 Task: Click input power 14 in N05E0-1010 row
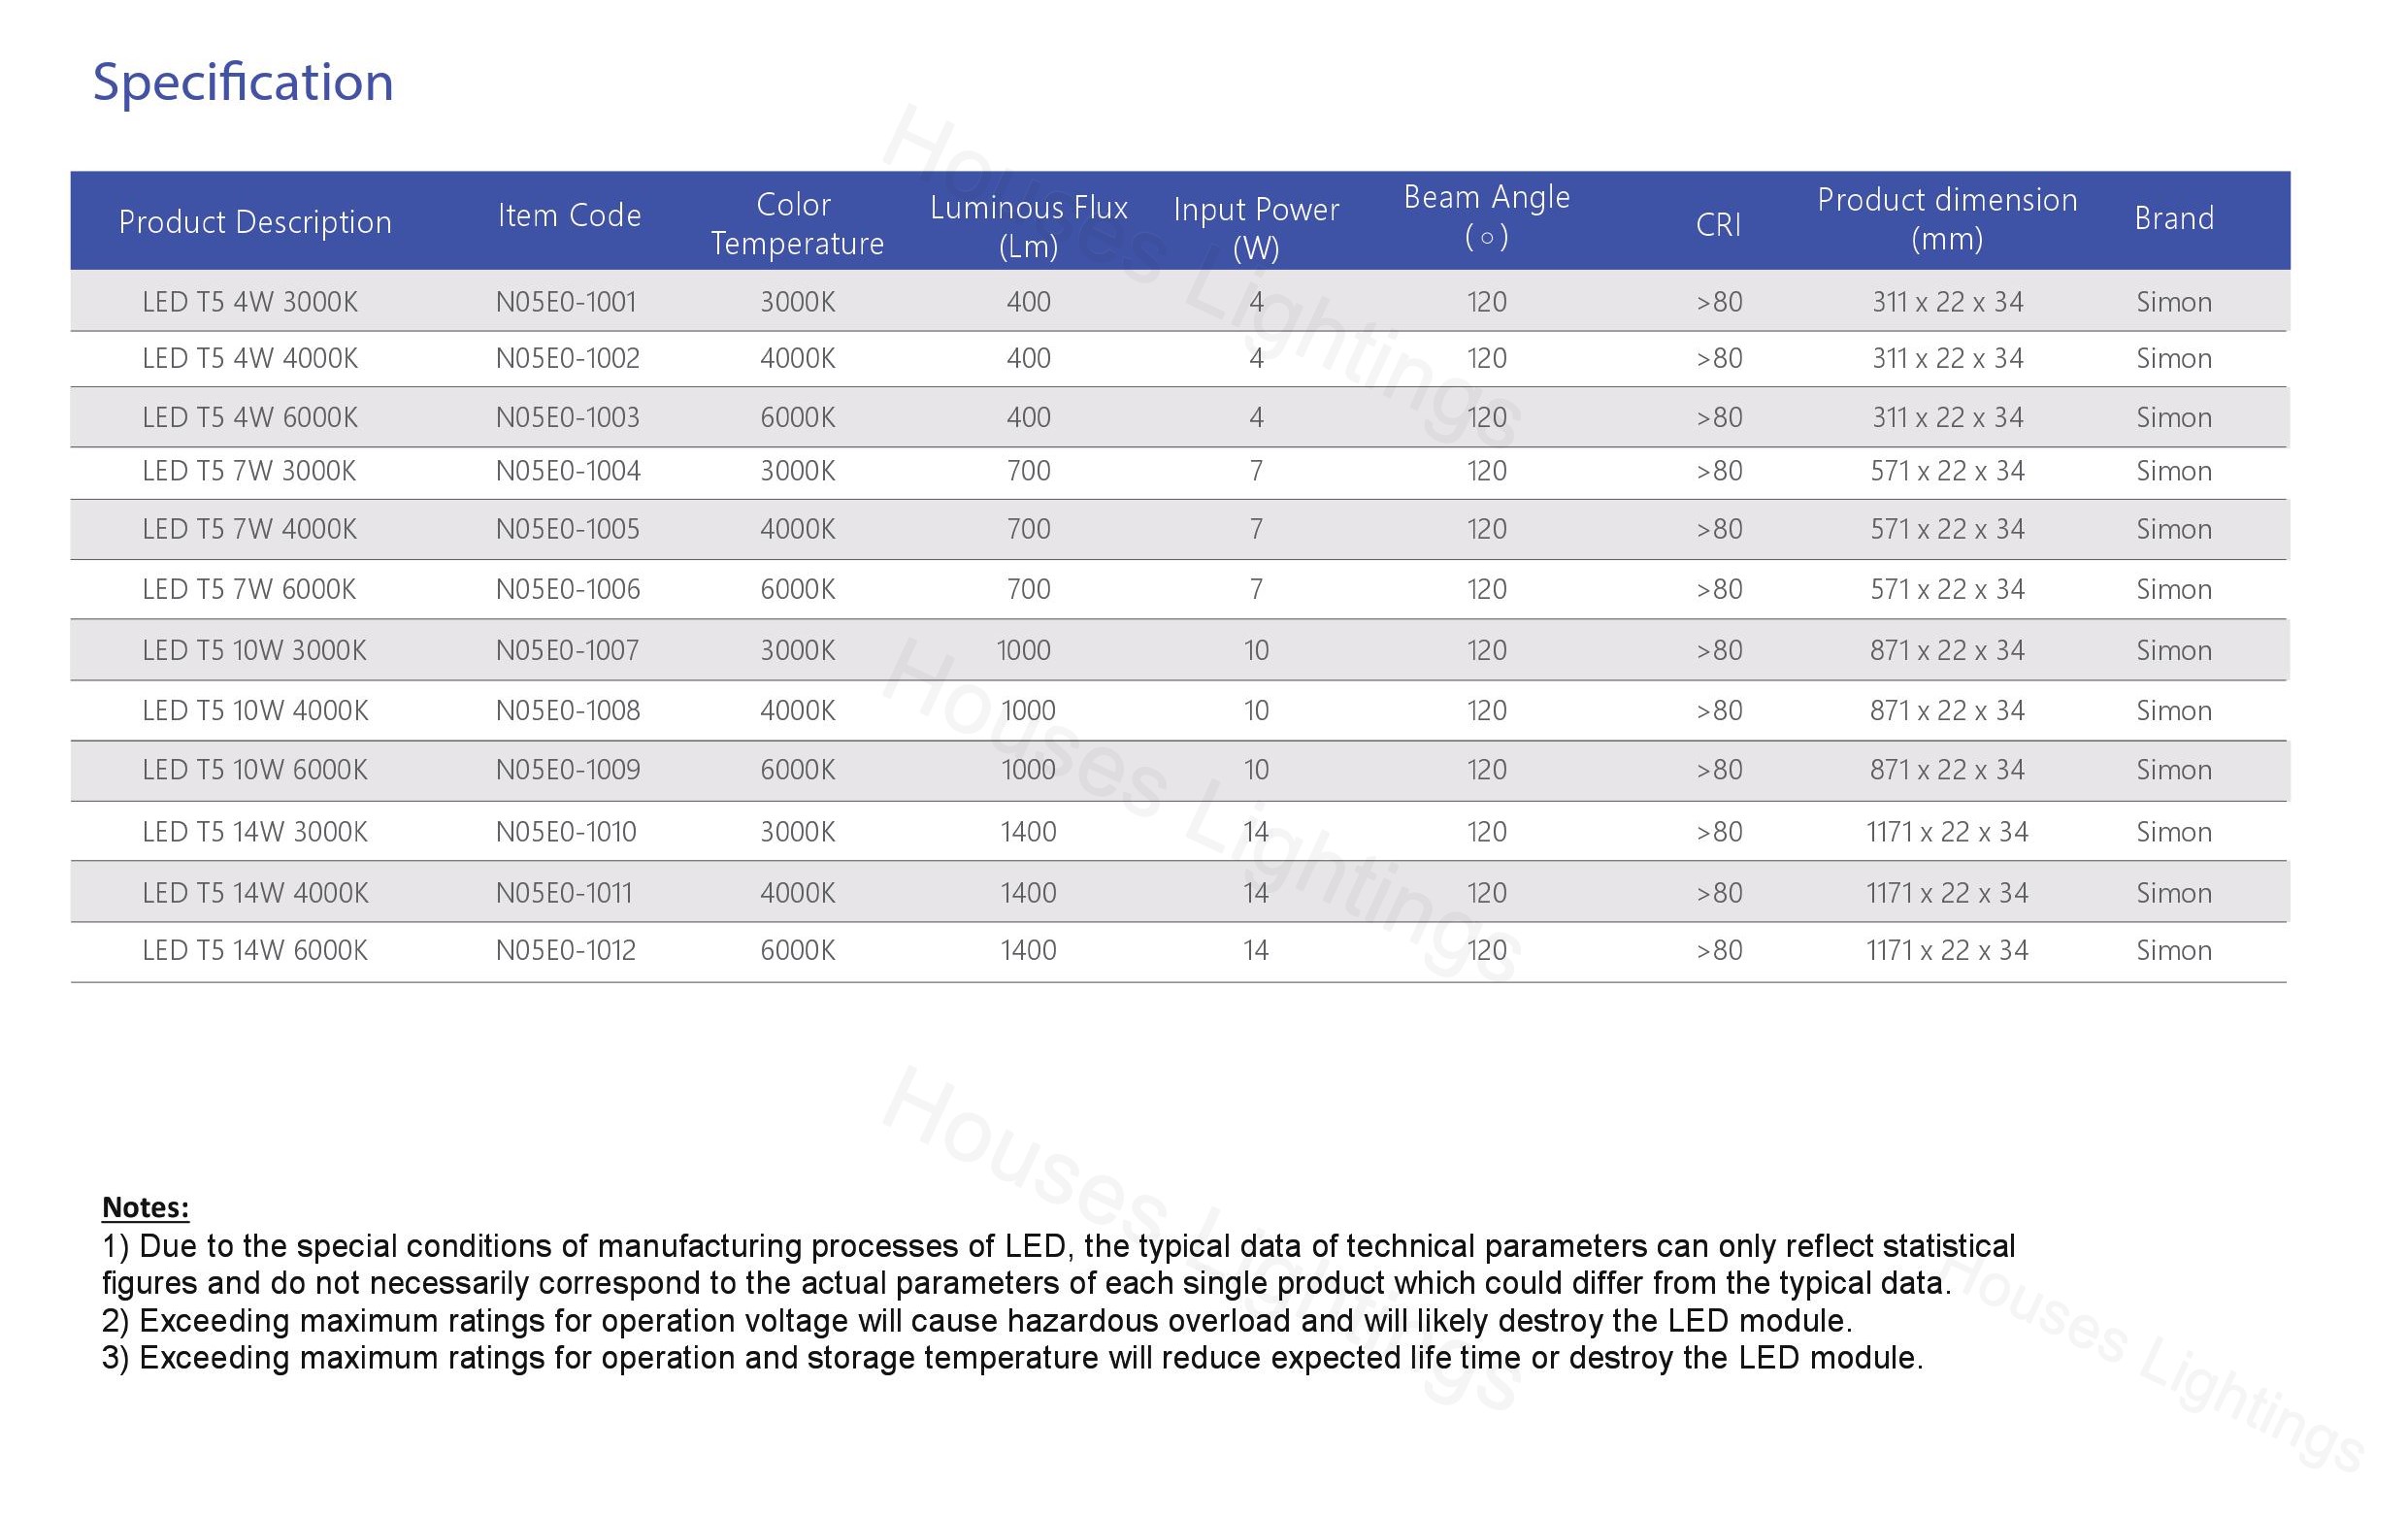coord(1256,831)
